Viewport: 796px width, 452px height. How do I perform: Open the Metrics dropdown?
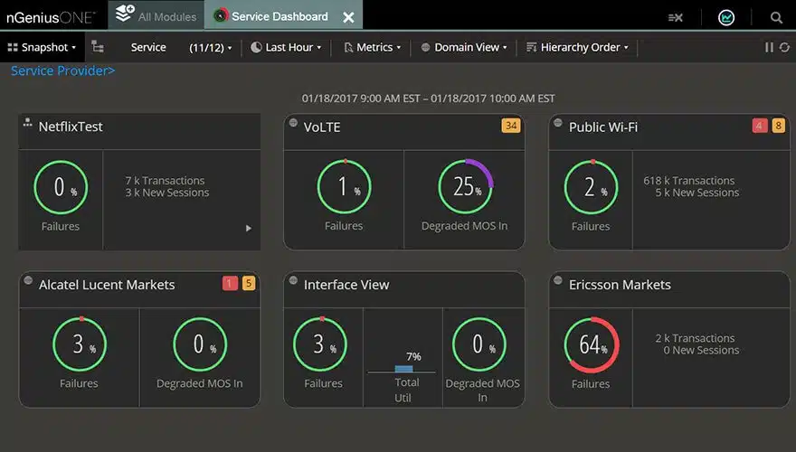point(373,47)
